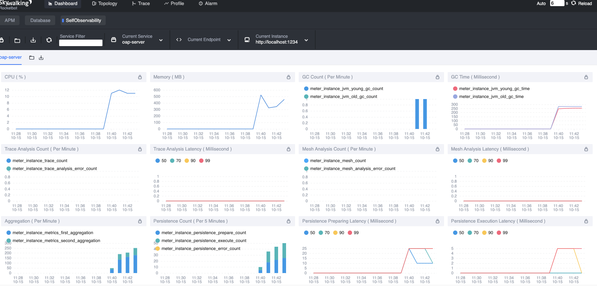Switch to the Database tab

40,21
